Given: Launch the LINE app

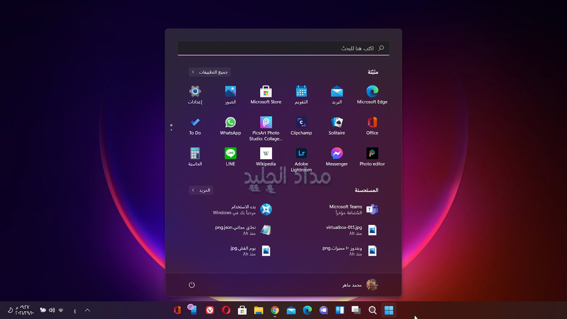Looking at the screenshot, I should click(230, 157).
